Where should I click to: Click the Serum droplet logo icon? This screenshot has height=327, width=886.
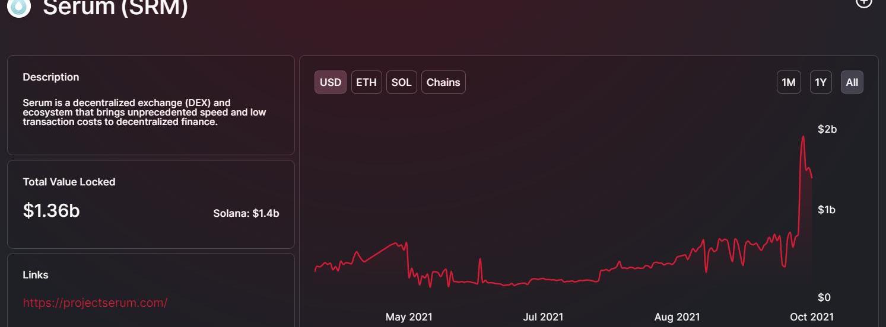(18, 6)
